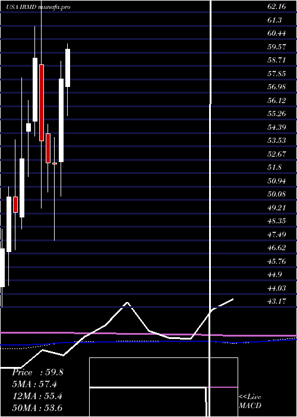Click the 47.49 price axis label

(277, 234)
